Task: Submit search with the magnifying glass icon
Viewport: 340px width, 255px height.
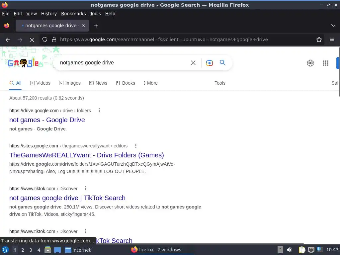Action: point(222,63)
